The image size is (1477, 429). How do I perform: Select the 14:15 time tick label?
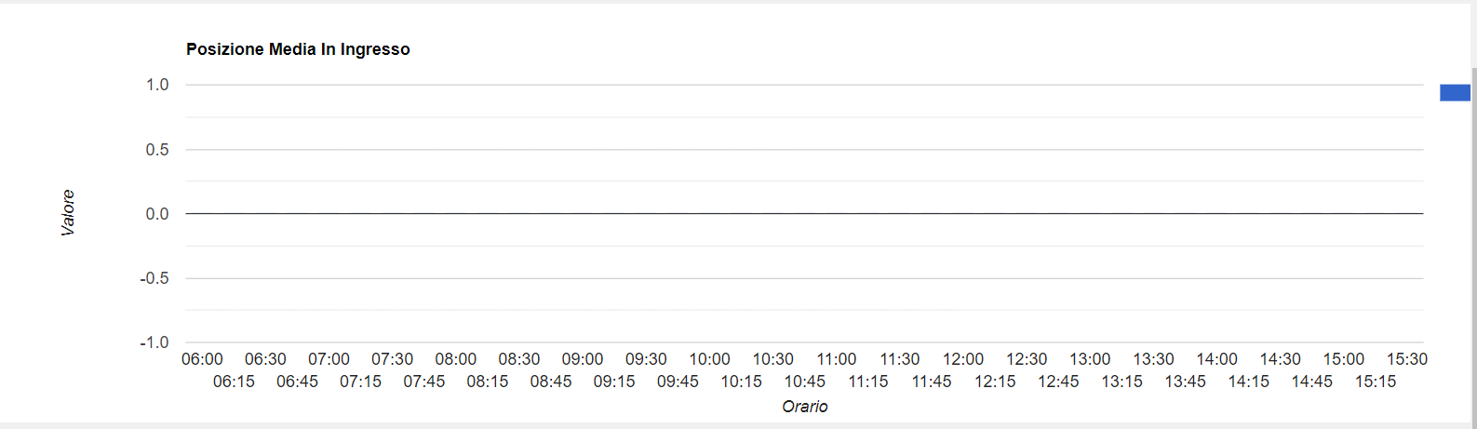click(1248, 382)
